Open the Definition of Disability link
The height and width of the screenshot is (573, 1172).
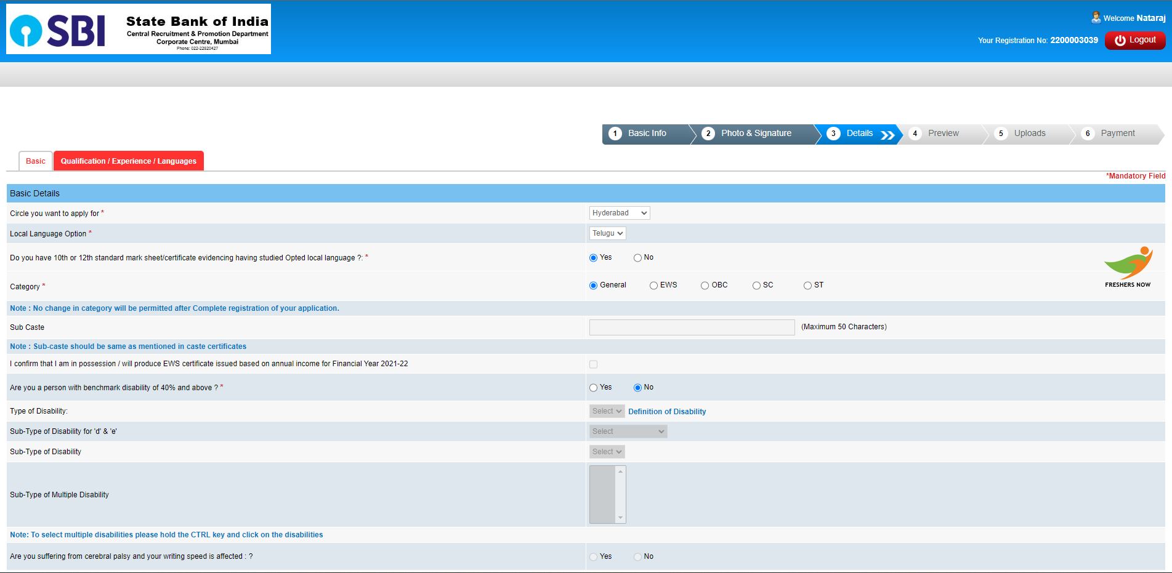(x=667, y=412)
